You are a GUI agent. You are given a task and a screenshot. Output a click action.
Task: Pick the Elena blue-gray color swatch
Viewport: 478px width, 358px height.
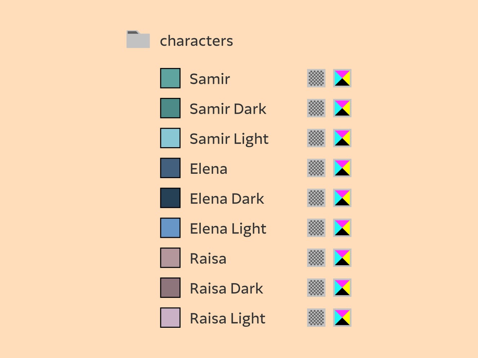[x=170, y=168]
